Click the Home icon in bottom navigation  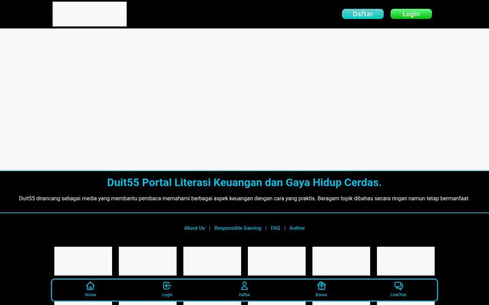[x=90, y=286]
